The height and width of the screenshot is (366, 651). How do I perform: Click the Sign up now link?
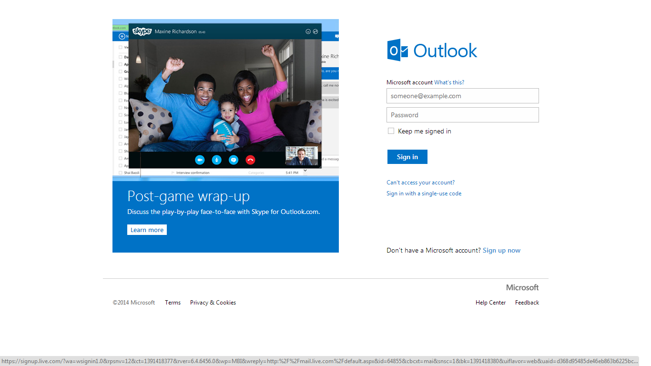(x=501, y=250)
